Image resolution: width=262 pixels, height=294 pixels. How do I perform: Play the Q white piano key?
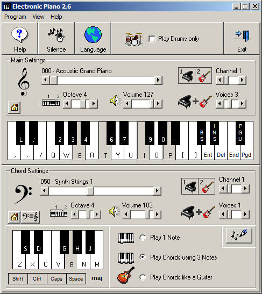(x=53, y=153)
